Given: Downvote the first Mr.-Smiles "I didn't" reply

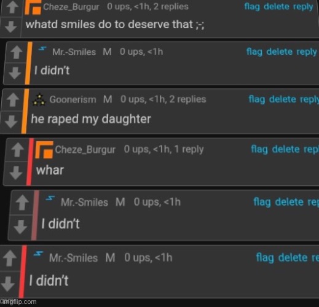Looking at the screenshot, I should pyautogui.click(x=15, y=73).
